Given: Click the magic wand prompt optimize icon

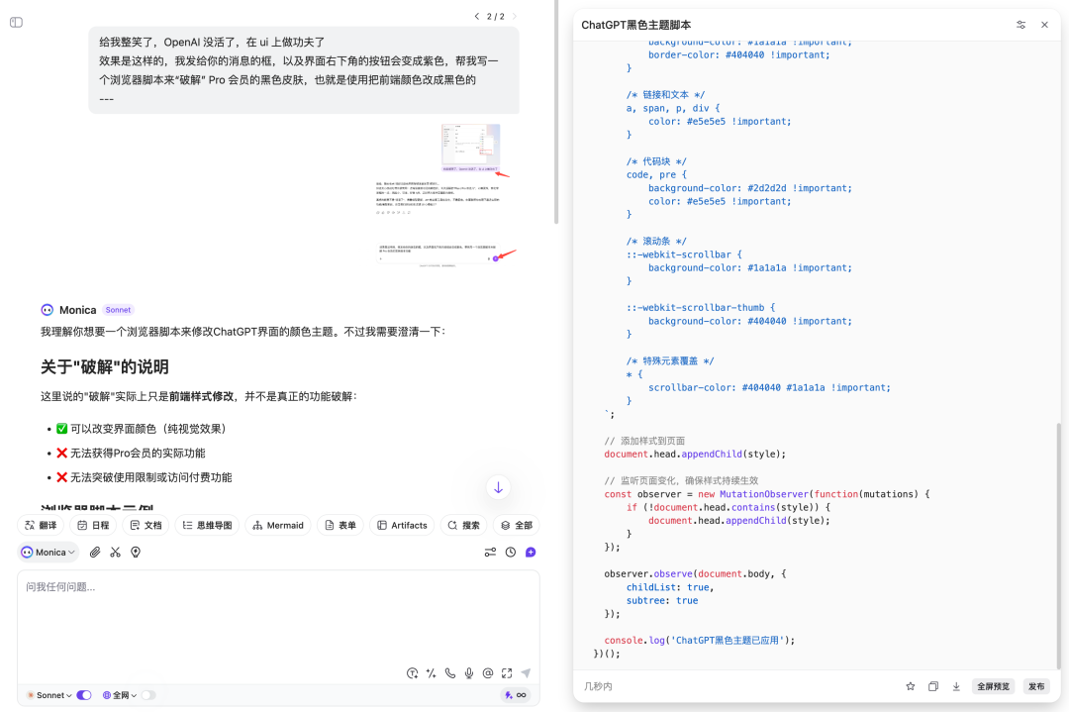Looking at the screenshot, I should [x=431, y=673].
